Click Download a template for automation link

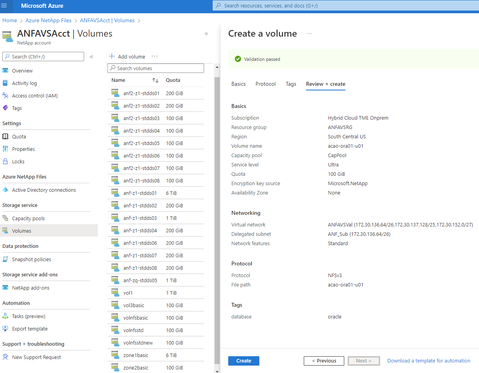[428, 361]
